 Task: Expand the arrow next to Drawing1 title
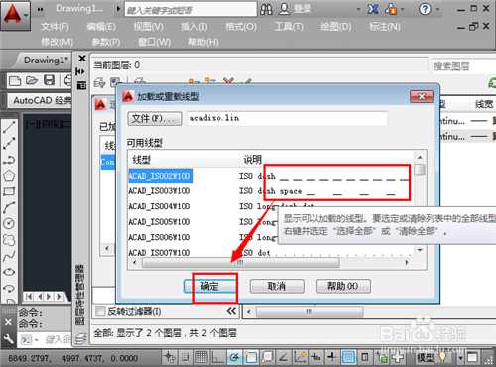coord(118,9)
